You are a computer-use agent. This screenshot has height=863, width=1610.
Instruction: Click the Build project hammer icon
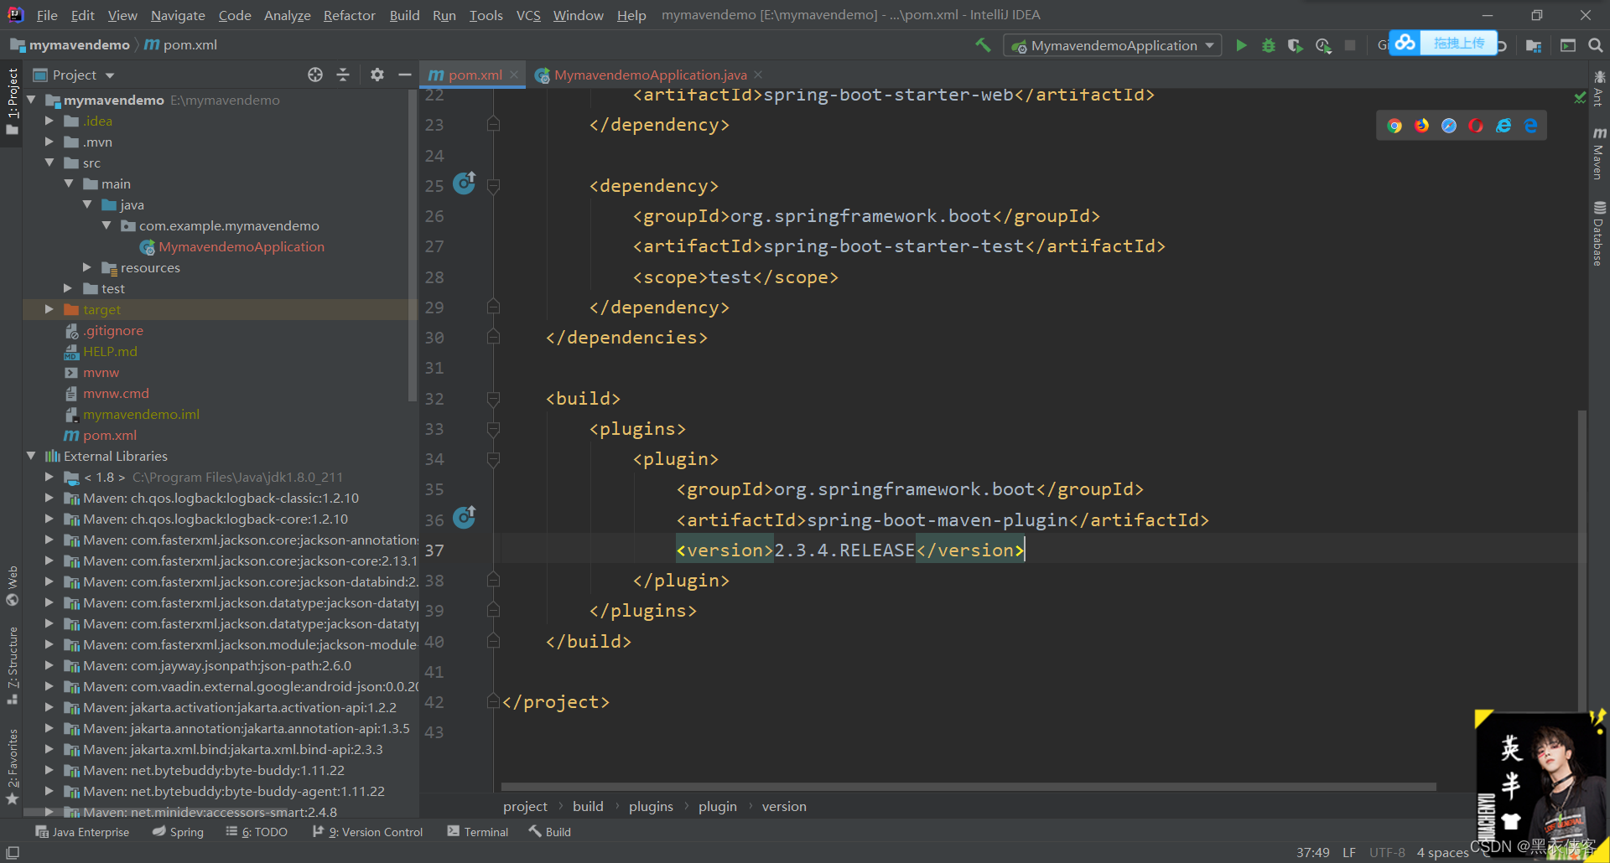point(983,45)
